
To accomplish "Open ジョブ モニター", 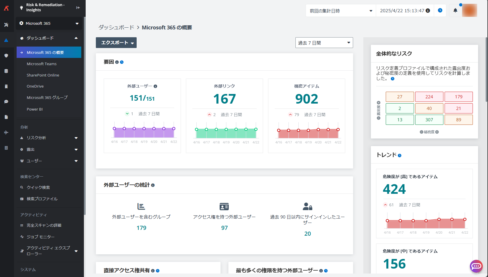I will tap(41, 237).
